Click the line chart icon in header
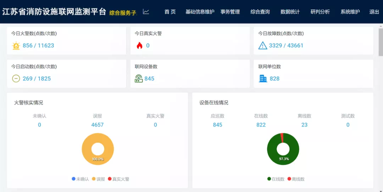The height and width of the screenshot is (192, 383). (x=146, y=12)
